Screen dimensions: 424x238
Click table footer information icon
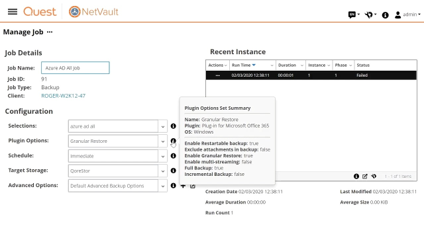(356, 177)
